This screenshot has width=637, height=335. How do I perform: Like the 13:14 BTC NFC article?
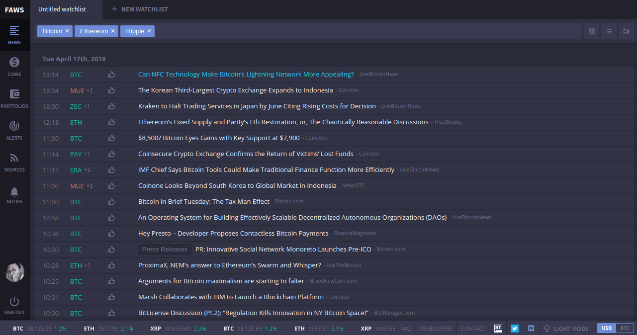click(x=111, y=75)
